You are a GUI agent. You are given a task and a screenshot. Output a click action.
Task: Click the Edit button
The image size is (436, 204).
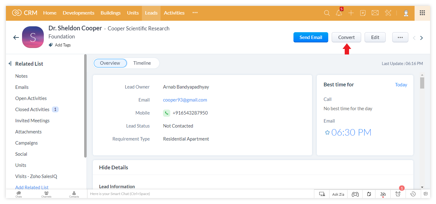pyautogui.click(x=375, y=37)
